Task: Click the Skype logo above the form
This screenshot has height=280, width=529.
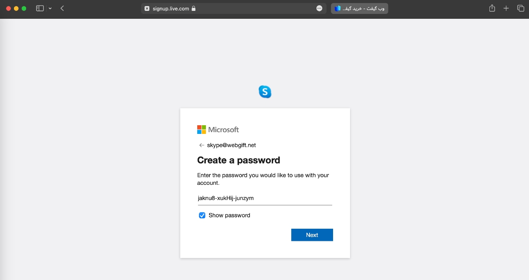Action: [265, 91]
